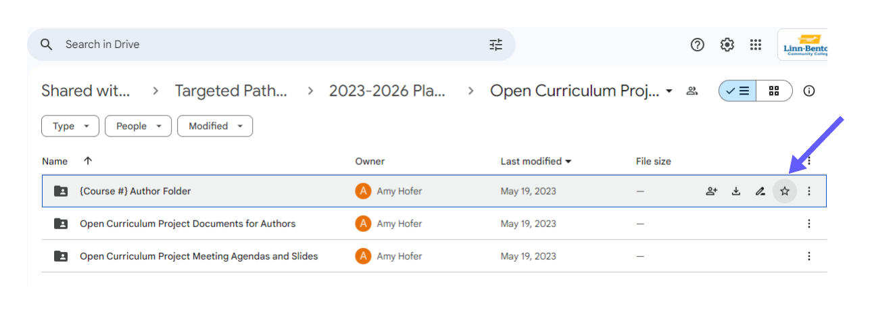Image resolution: width=870 pixels, height=317 pixels.
Task: Open the Help question mark icon
Action: pyautogui.click(x=697, y=45)
